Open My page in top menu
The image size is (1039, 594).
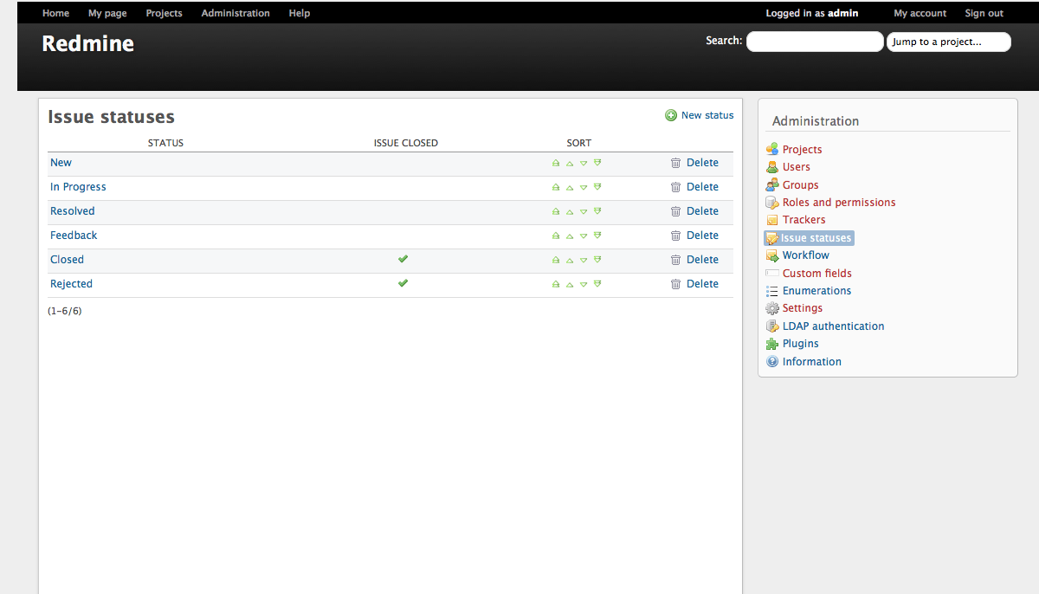[107, 13]
